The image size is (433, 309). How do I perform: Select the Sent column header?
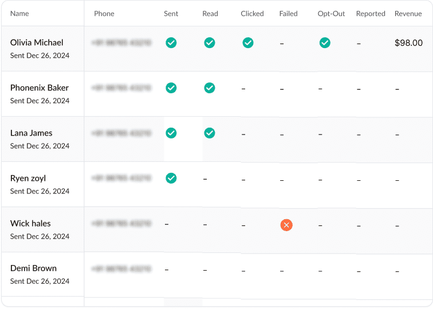(171, 14)
